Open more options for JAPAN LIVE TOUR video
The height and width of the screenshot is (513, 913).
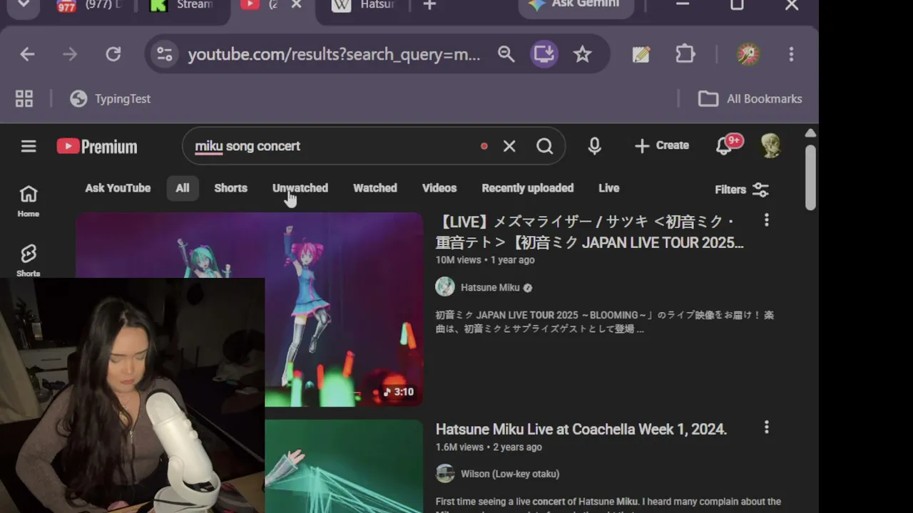tap(767, 220)
